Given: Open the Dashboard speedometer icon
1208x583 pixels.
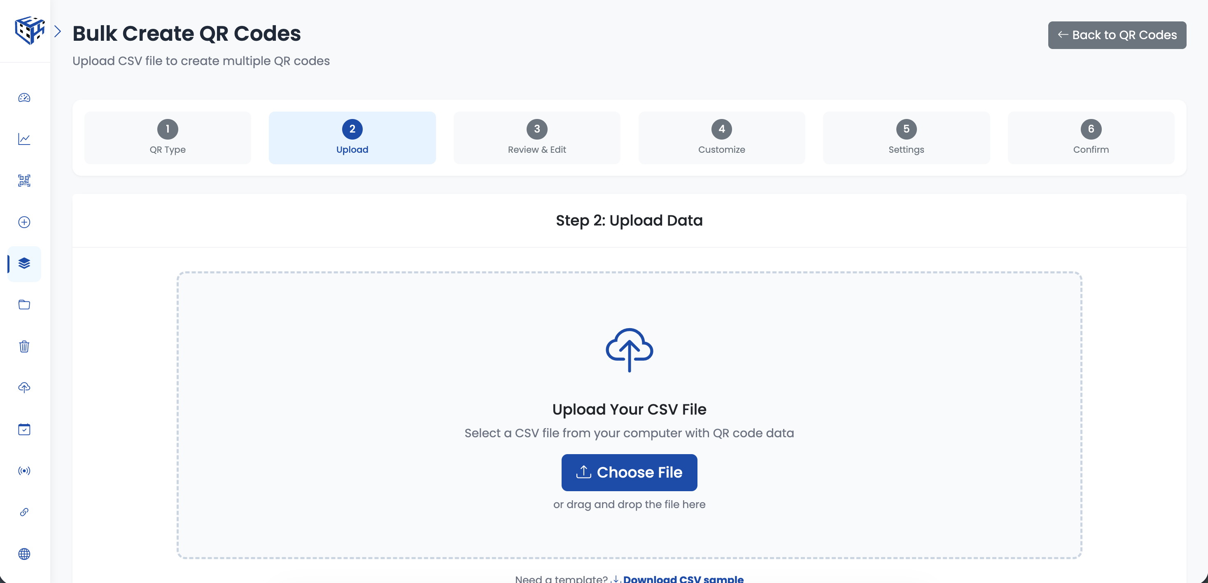Looking at the screenshot, I should [x=24, y=98].
